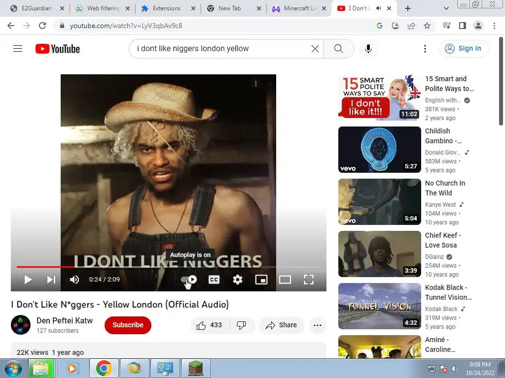Go back in browser history
The width and height of the screenshot is (505, 378).
point(11,26)
